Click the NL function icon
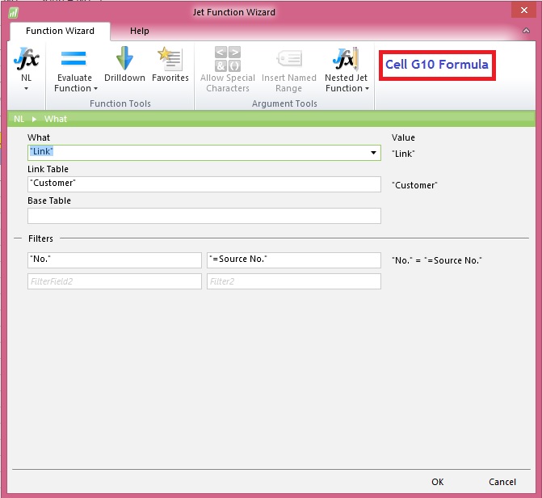 (26, 60)
